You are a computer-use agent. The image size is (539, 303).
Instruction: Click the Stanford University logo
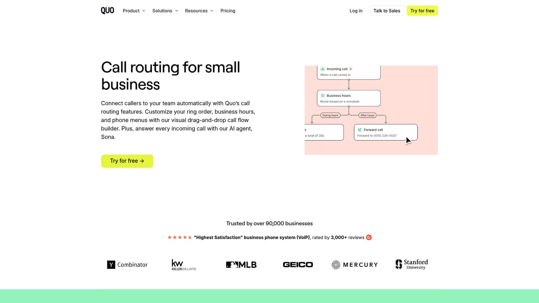click(411, 264)
